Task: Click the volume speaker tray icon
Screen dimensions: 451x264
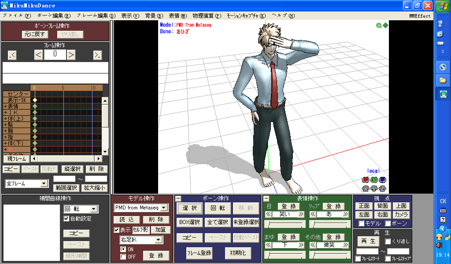Action: click(x=439, y=245)
